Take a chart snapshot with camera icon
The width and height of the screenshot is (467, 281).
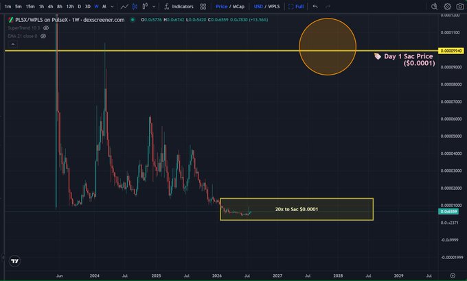pos(460,6)
